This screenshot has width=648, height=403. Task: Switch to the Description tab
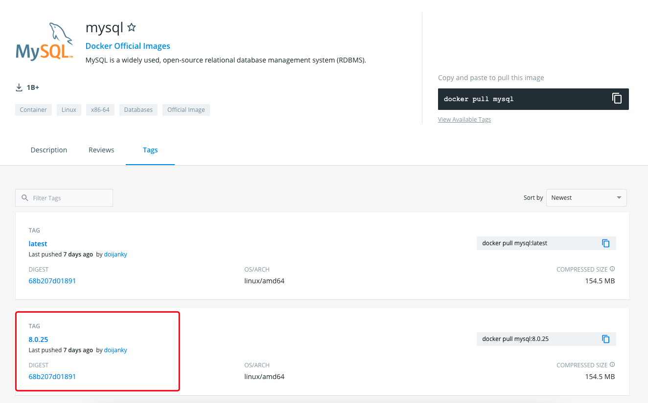[49, 150]
